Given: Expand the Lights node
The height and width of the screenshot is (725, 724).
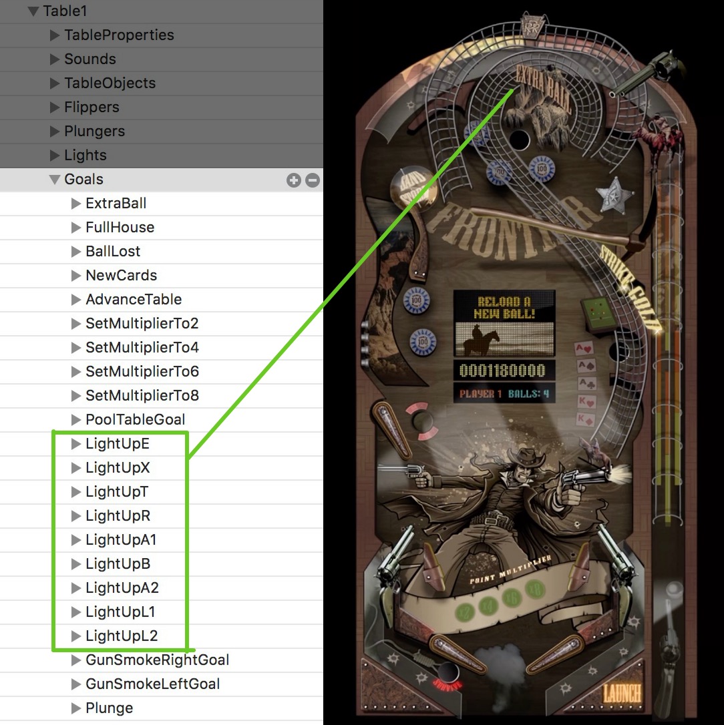Looking at the screenshot, I should coord(55,155).
